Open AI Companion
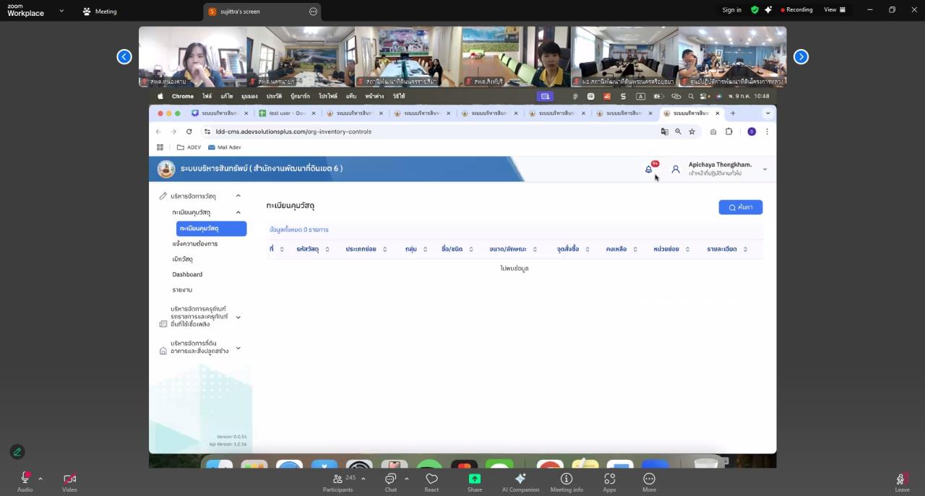Image resolution: width=925 pixels, height=496 pixels. pyautogui.click(x=520, y=479)
